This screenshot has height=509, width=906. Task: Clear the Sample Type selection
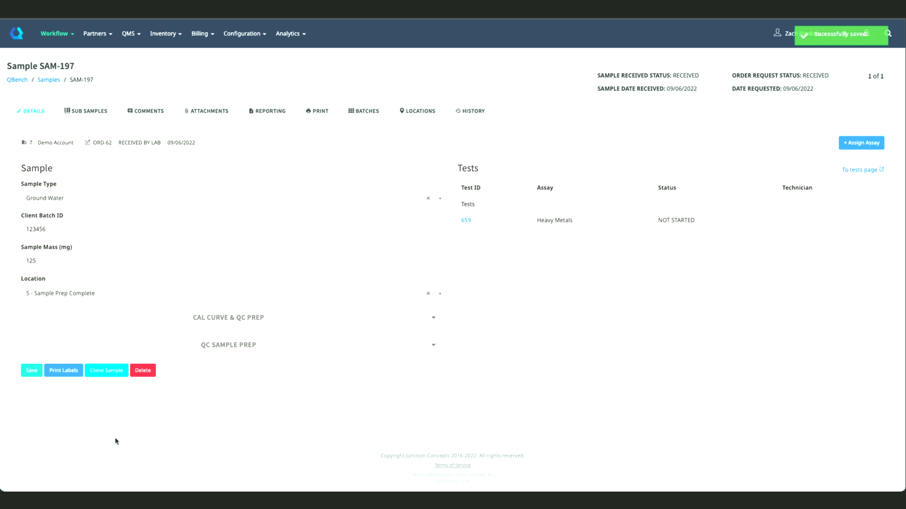pos(428,198)
